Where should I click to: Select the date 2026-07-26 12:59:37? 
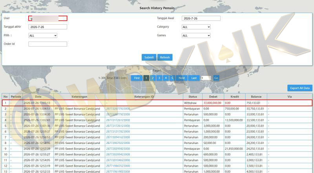[37, 132]
